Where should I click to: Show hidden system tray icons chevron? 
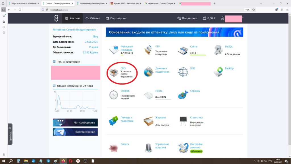pos(255,161)
